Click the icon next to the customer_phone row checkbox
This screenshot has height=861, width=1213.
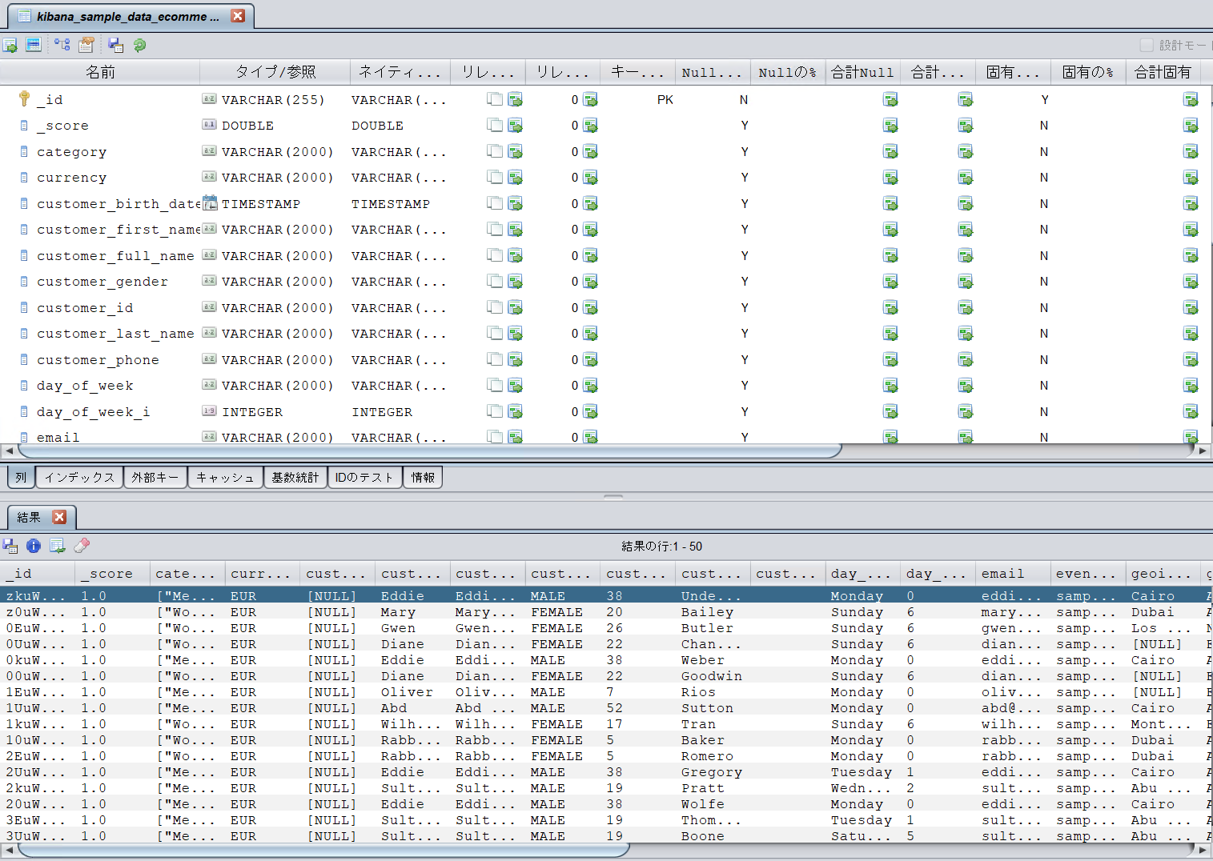point(516,360)
